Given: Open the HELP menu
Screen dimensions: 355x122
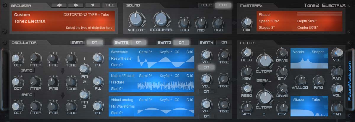Looking at the screenshot, I should click(x=206, y=5).
